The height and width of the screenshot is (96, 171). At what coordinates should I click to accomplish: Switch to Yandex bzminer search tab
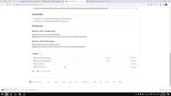pos(54,2)
